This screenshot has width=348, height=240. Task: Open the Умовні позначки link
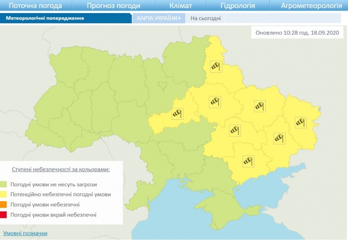pyautogui.click(x=25, y=233)
